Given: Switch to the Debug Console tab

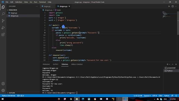Looking at the screenshot, I should click(x=77, y=64).
